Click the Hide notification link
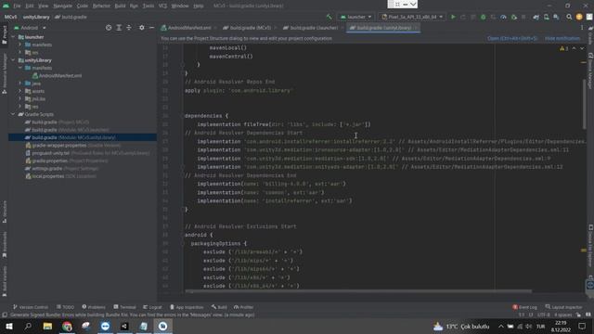The width and height of the screenshot is (594, 334). pyautogui.click(x=562, y=38)
